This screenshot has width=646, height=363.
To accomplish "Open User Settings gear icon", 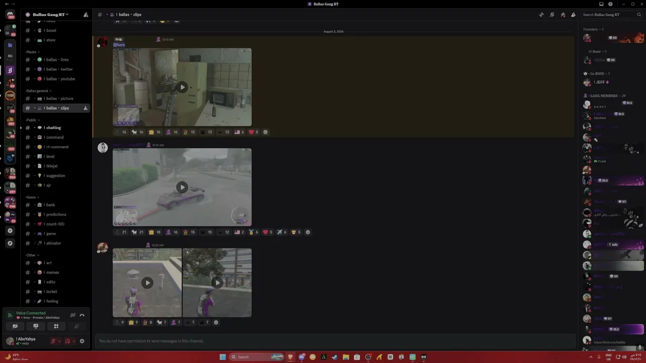I will (x=82, y=341).
